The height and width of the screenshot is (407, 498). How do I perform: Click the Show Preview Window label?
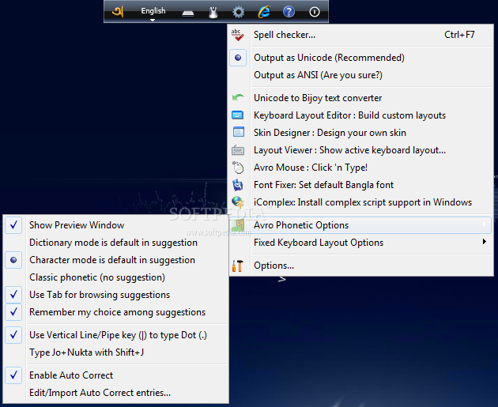(77, 225)
